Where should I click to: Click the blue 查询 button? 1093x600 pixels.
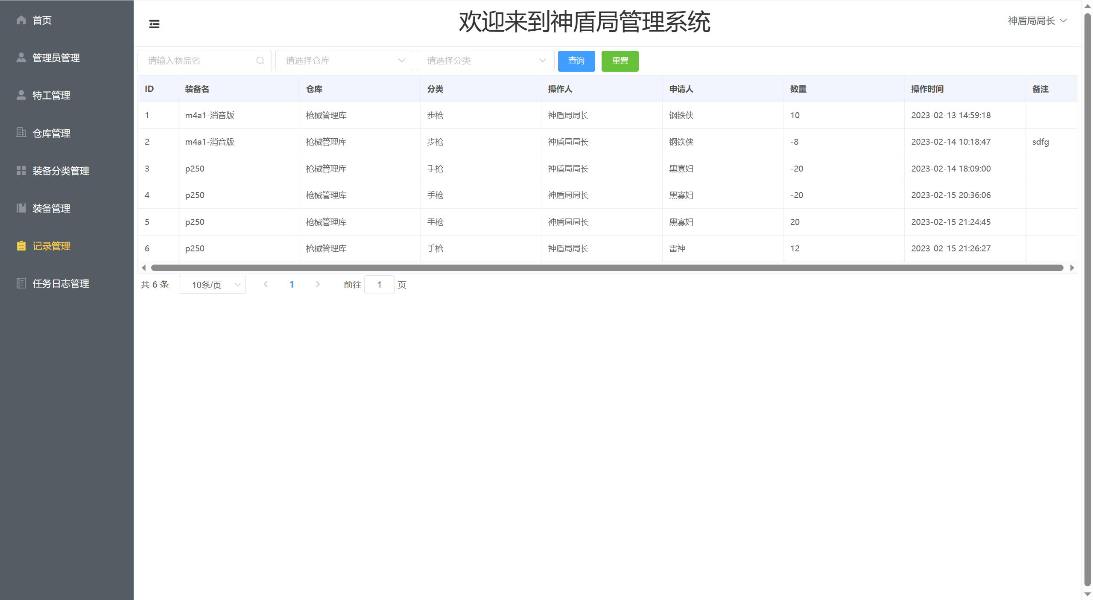click(x=576, y=61)
